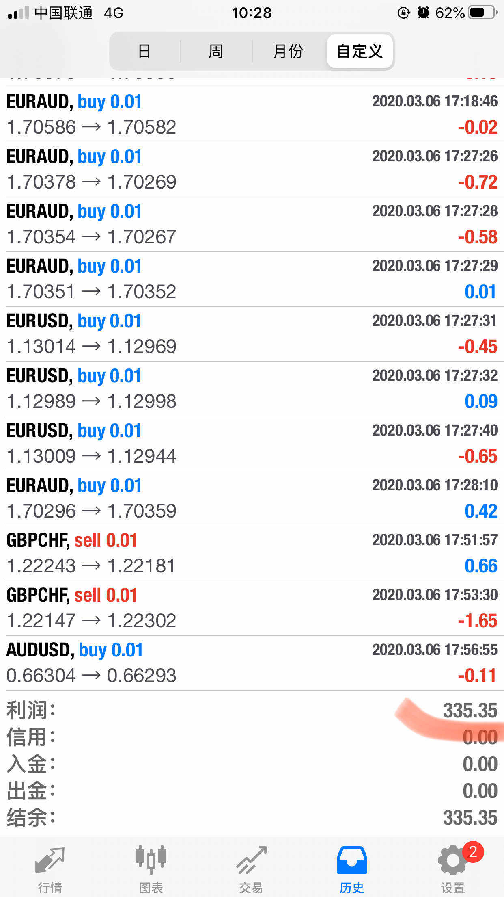Tap the alarm clock status icon
Image resolution: width=504 pixels, height=897 pixels.
pos(423,13)
